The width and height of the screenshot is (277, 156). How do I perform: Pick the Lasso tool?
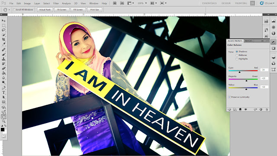click(3, 30)
